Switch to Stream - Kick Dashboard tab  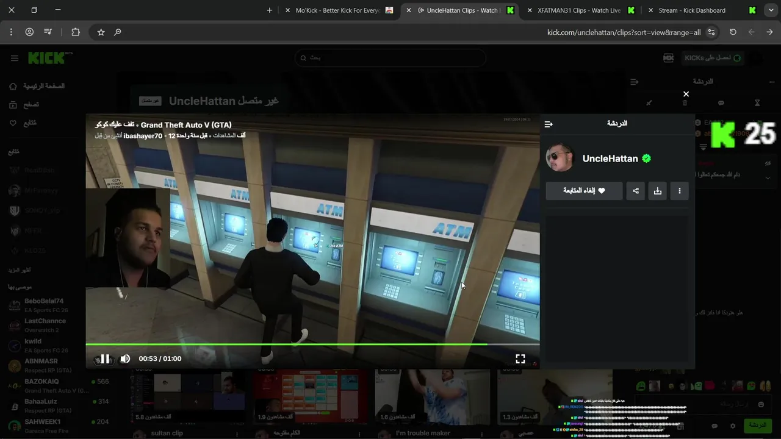[700, 10]
